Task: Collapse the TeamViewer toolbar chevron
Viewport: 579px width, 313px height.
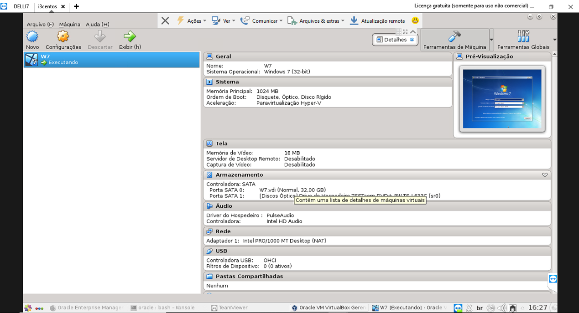Action: (x=413, y=32)
